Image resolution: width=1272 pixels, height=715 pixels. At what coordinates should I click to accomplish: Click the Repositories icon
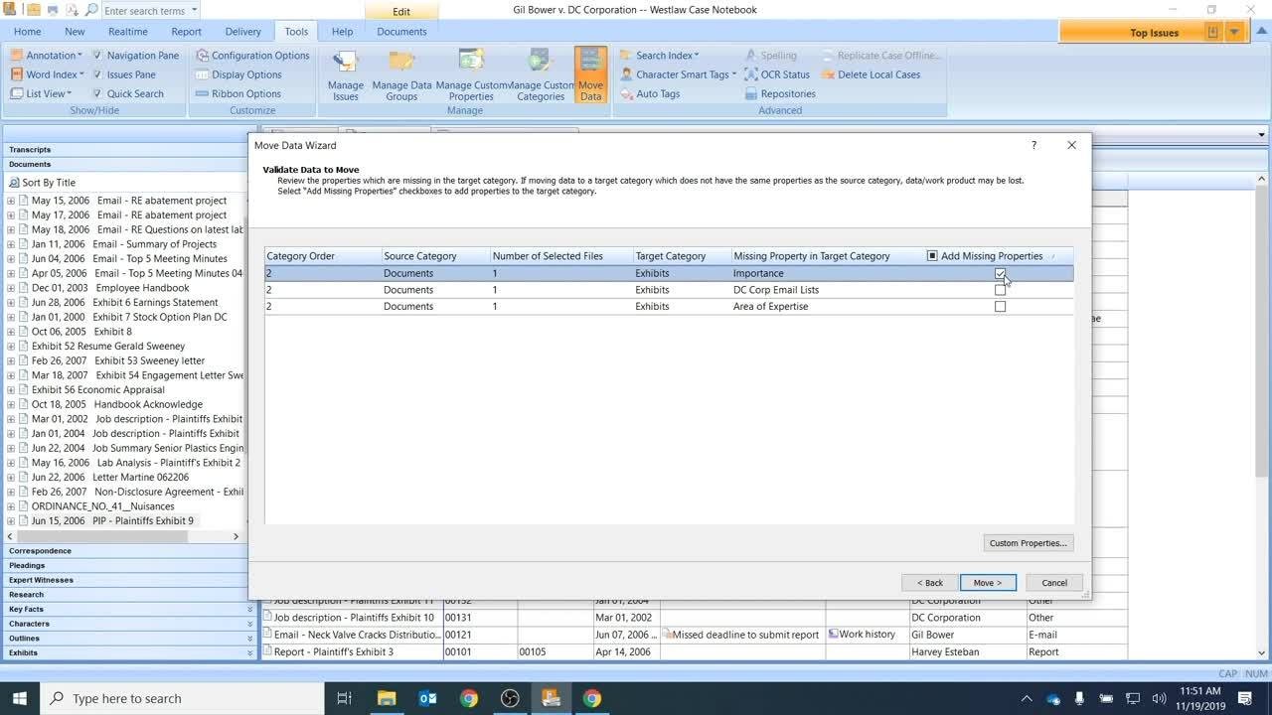(780, 93)
